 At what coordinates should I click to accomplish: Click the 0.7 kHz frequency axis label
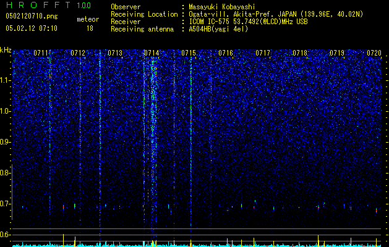(x=6, y=204)
